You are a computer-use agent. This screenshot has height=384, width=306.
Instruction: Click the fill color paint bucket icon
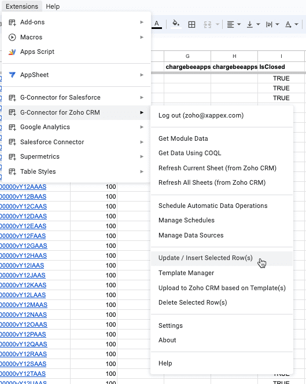[x=176, y=24]
